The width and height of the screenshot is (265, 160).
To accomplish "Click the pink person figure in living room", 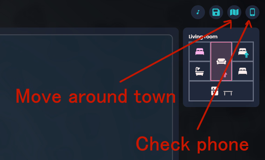I will point(225,74).
